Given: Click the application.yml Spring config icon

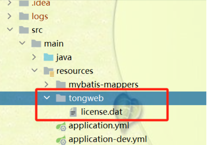Looking at the screenshot, I should click(61, 126).
